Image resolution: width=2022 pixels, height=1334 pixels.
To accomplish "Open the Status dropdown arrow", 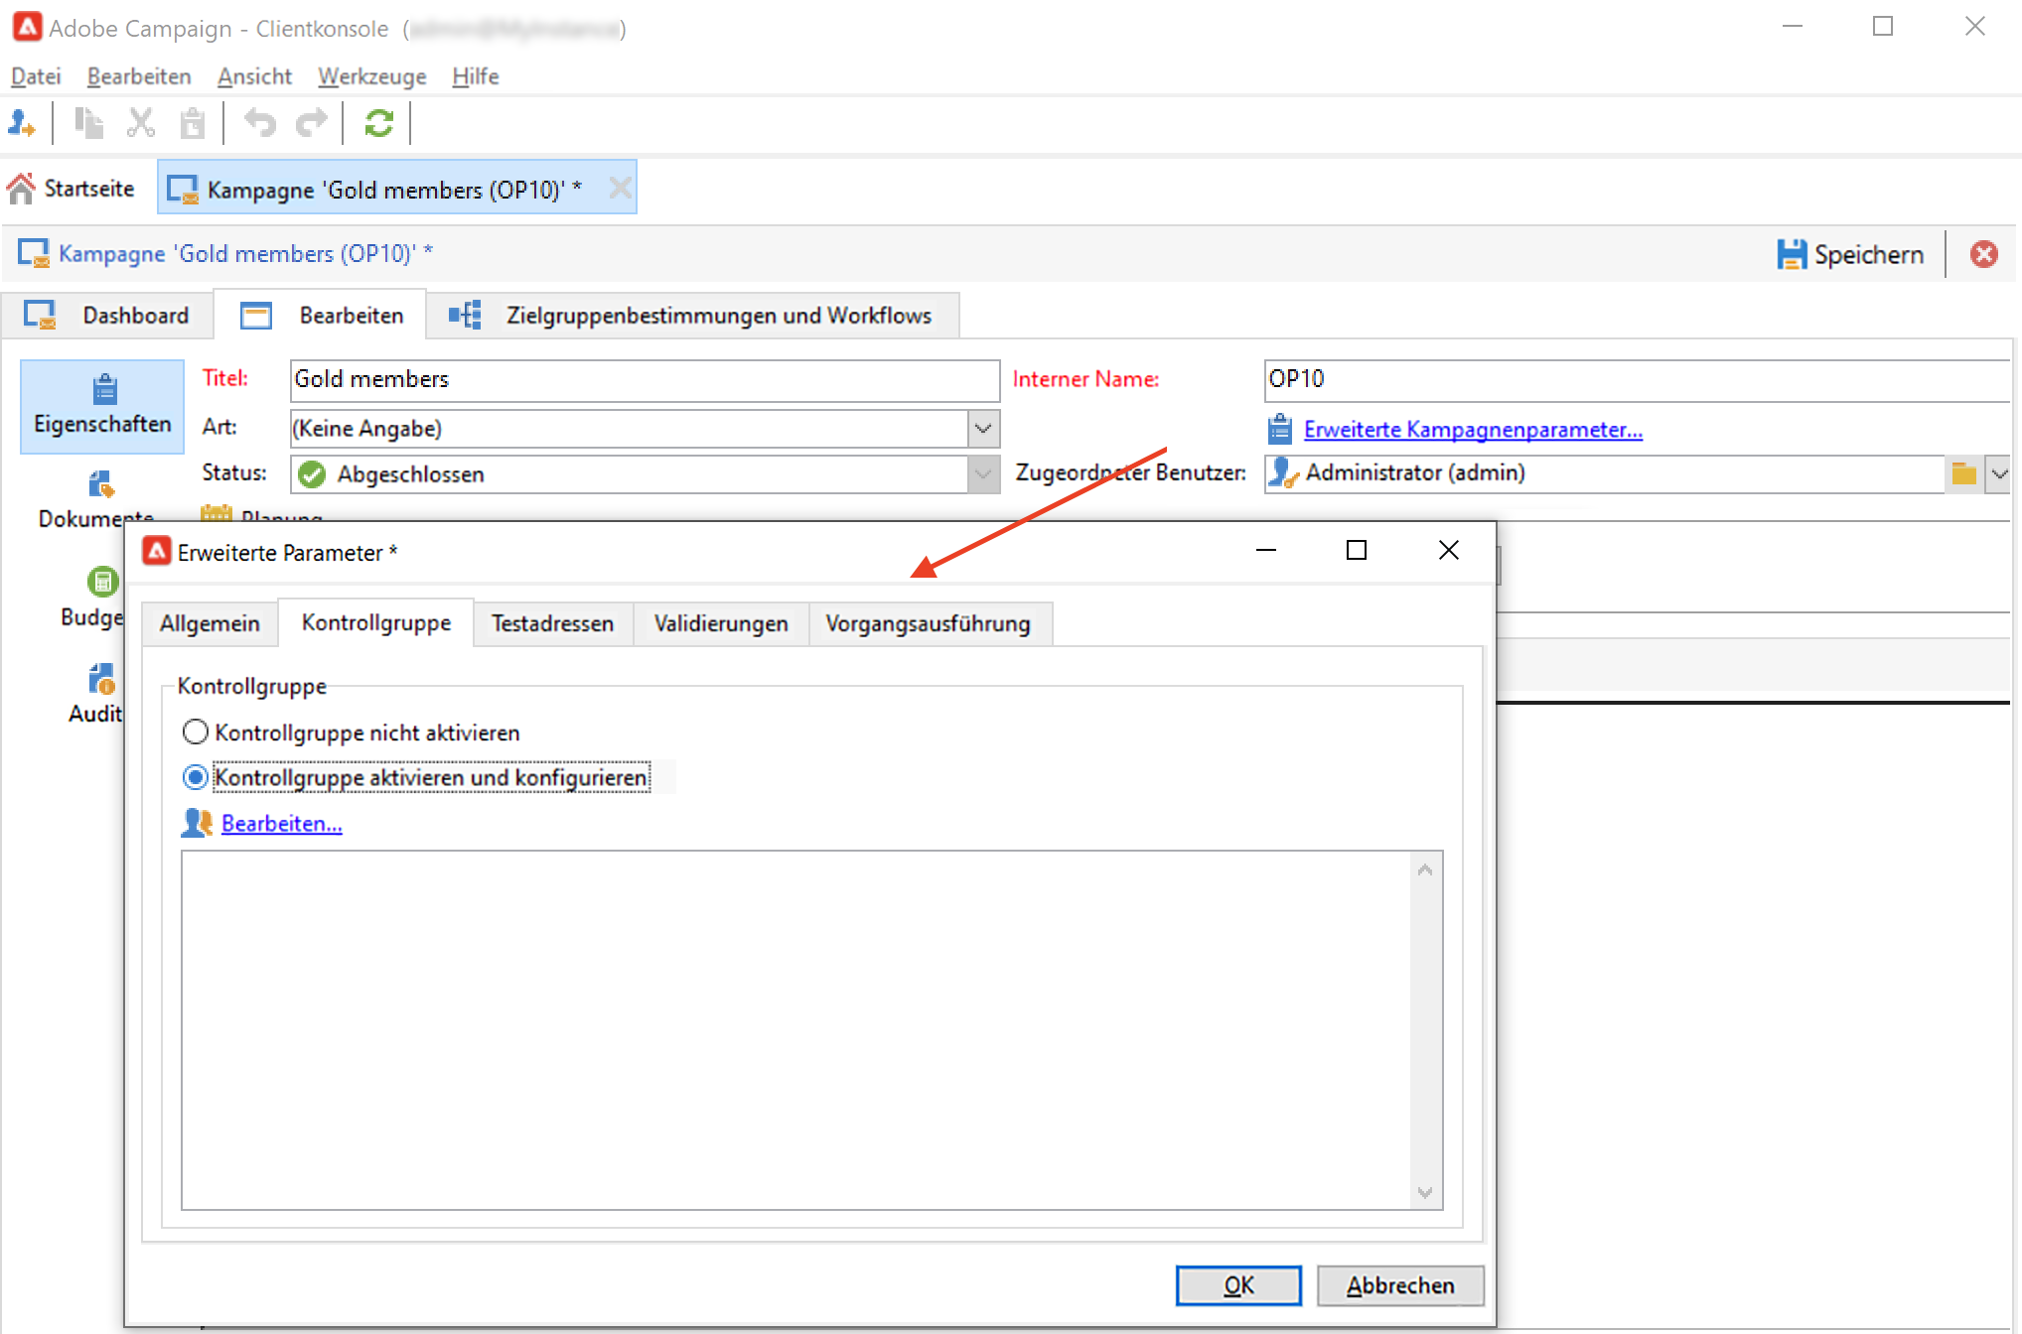I will (x=982, y=474).
